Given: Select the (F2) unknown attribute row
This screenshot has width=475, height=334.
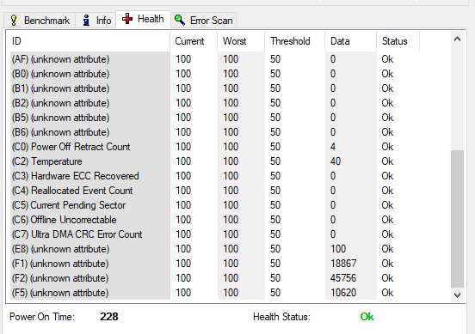Looking at the screenshot, I should point(215,278).
